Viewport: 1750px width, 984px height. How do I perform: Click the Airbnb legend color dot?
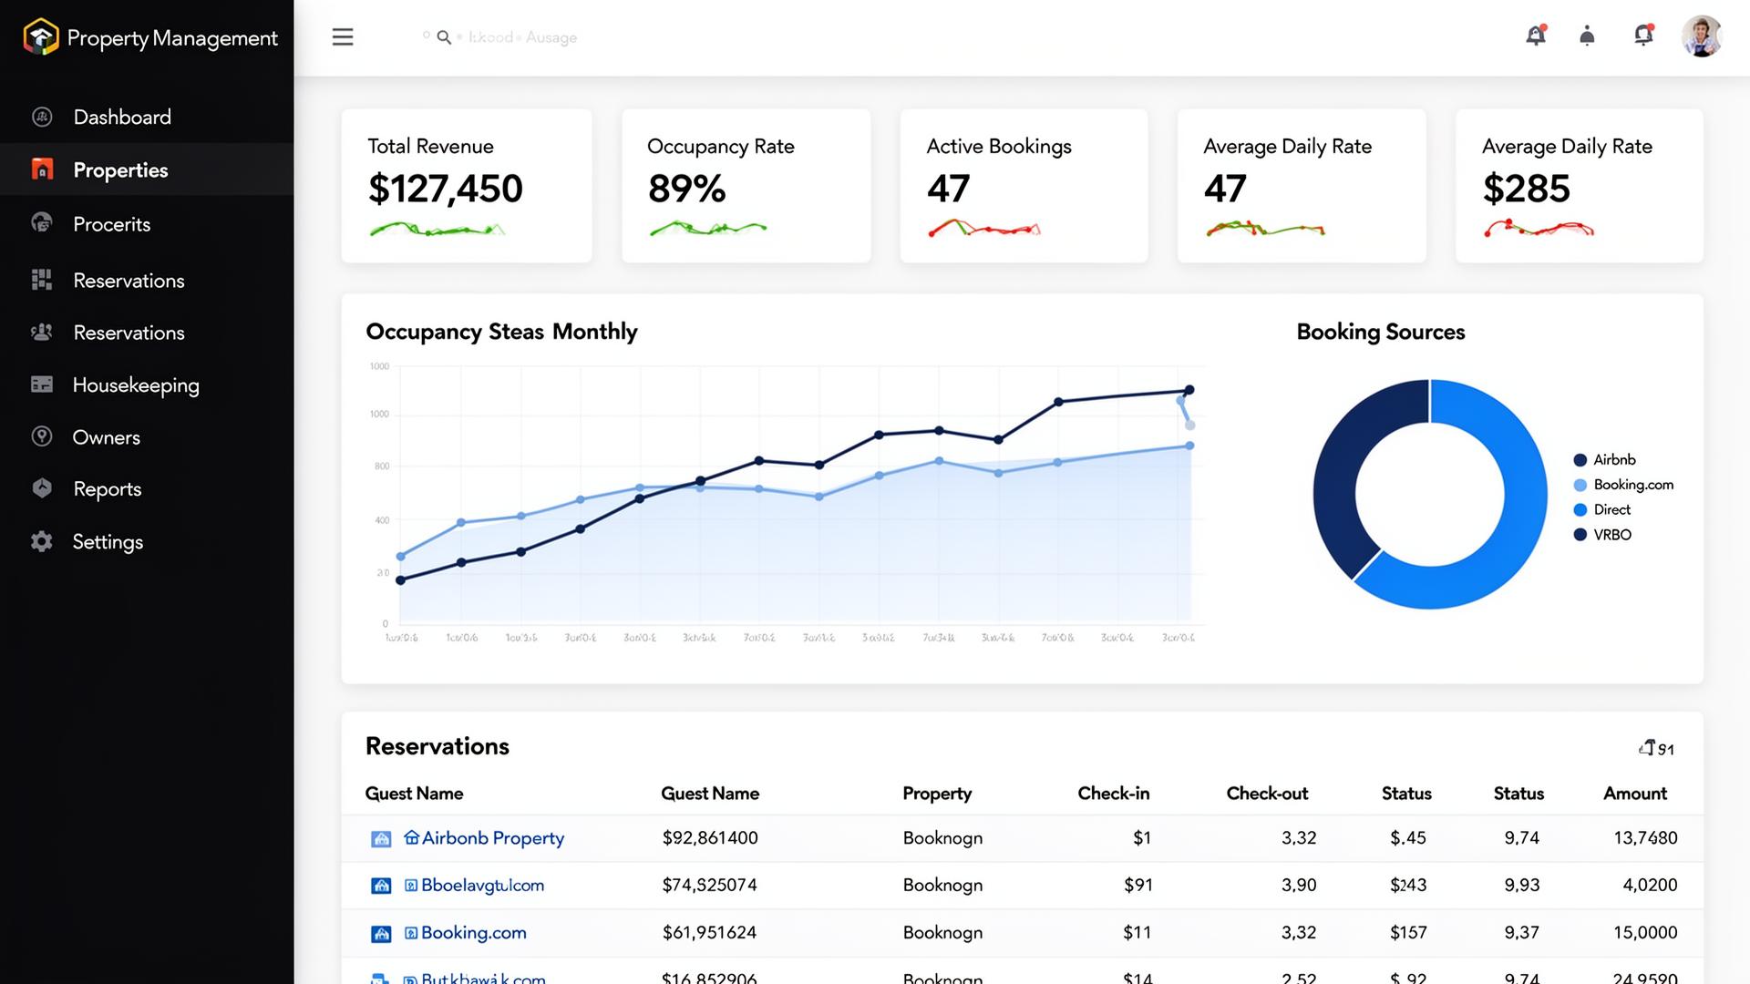(1580, 460)
